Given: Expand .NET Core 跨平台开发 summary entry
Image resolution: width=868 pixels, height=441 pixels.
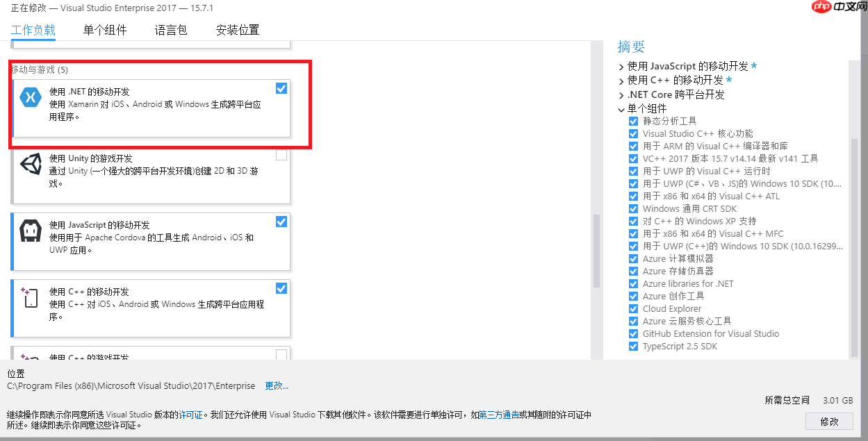Looking at the screenshot, I should pos(621,94).
